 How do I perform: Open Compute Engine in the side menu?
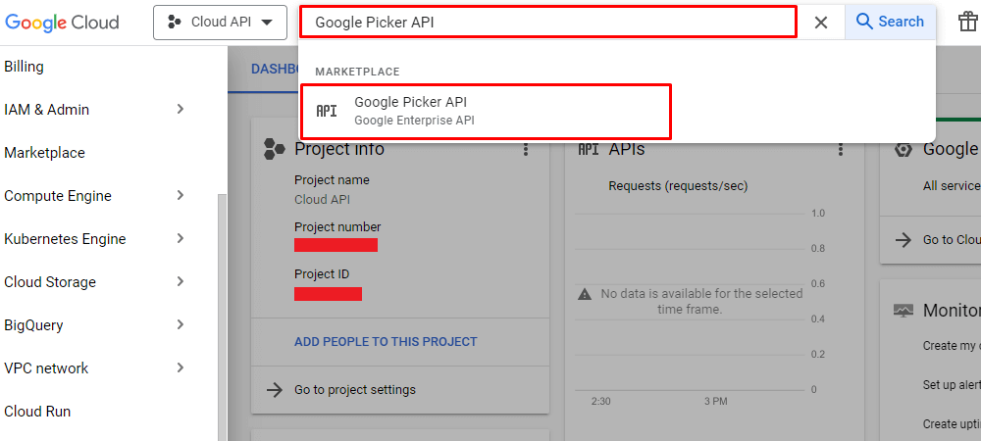[58, 196]
